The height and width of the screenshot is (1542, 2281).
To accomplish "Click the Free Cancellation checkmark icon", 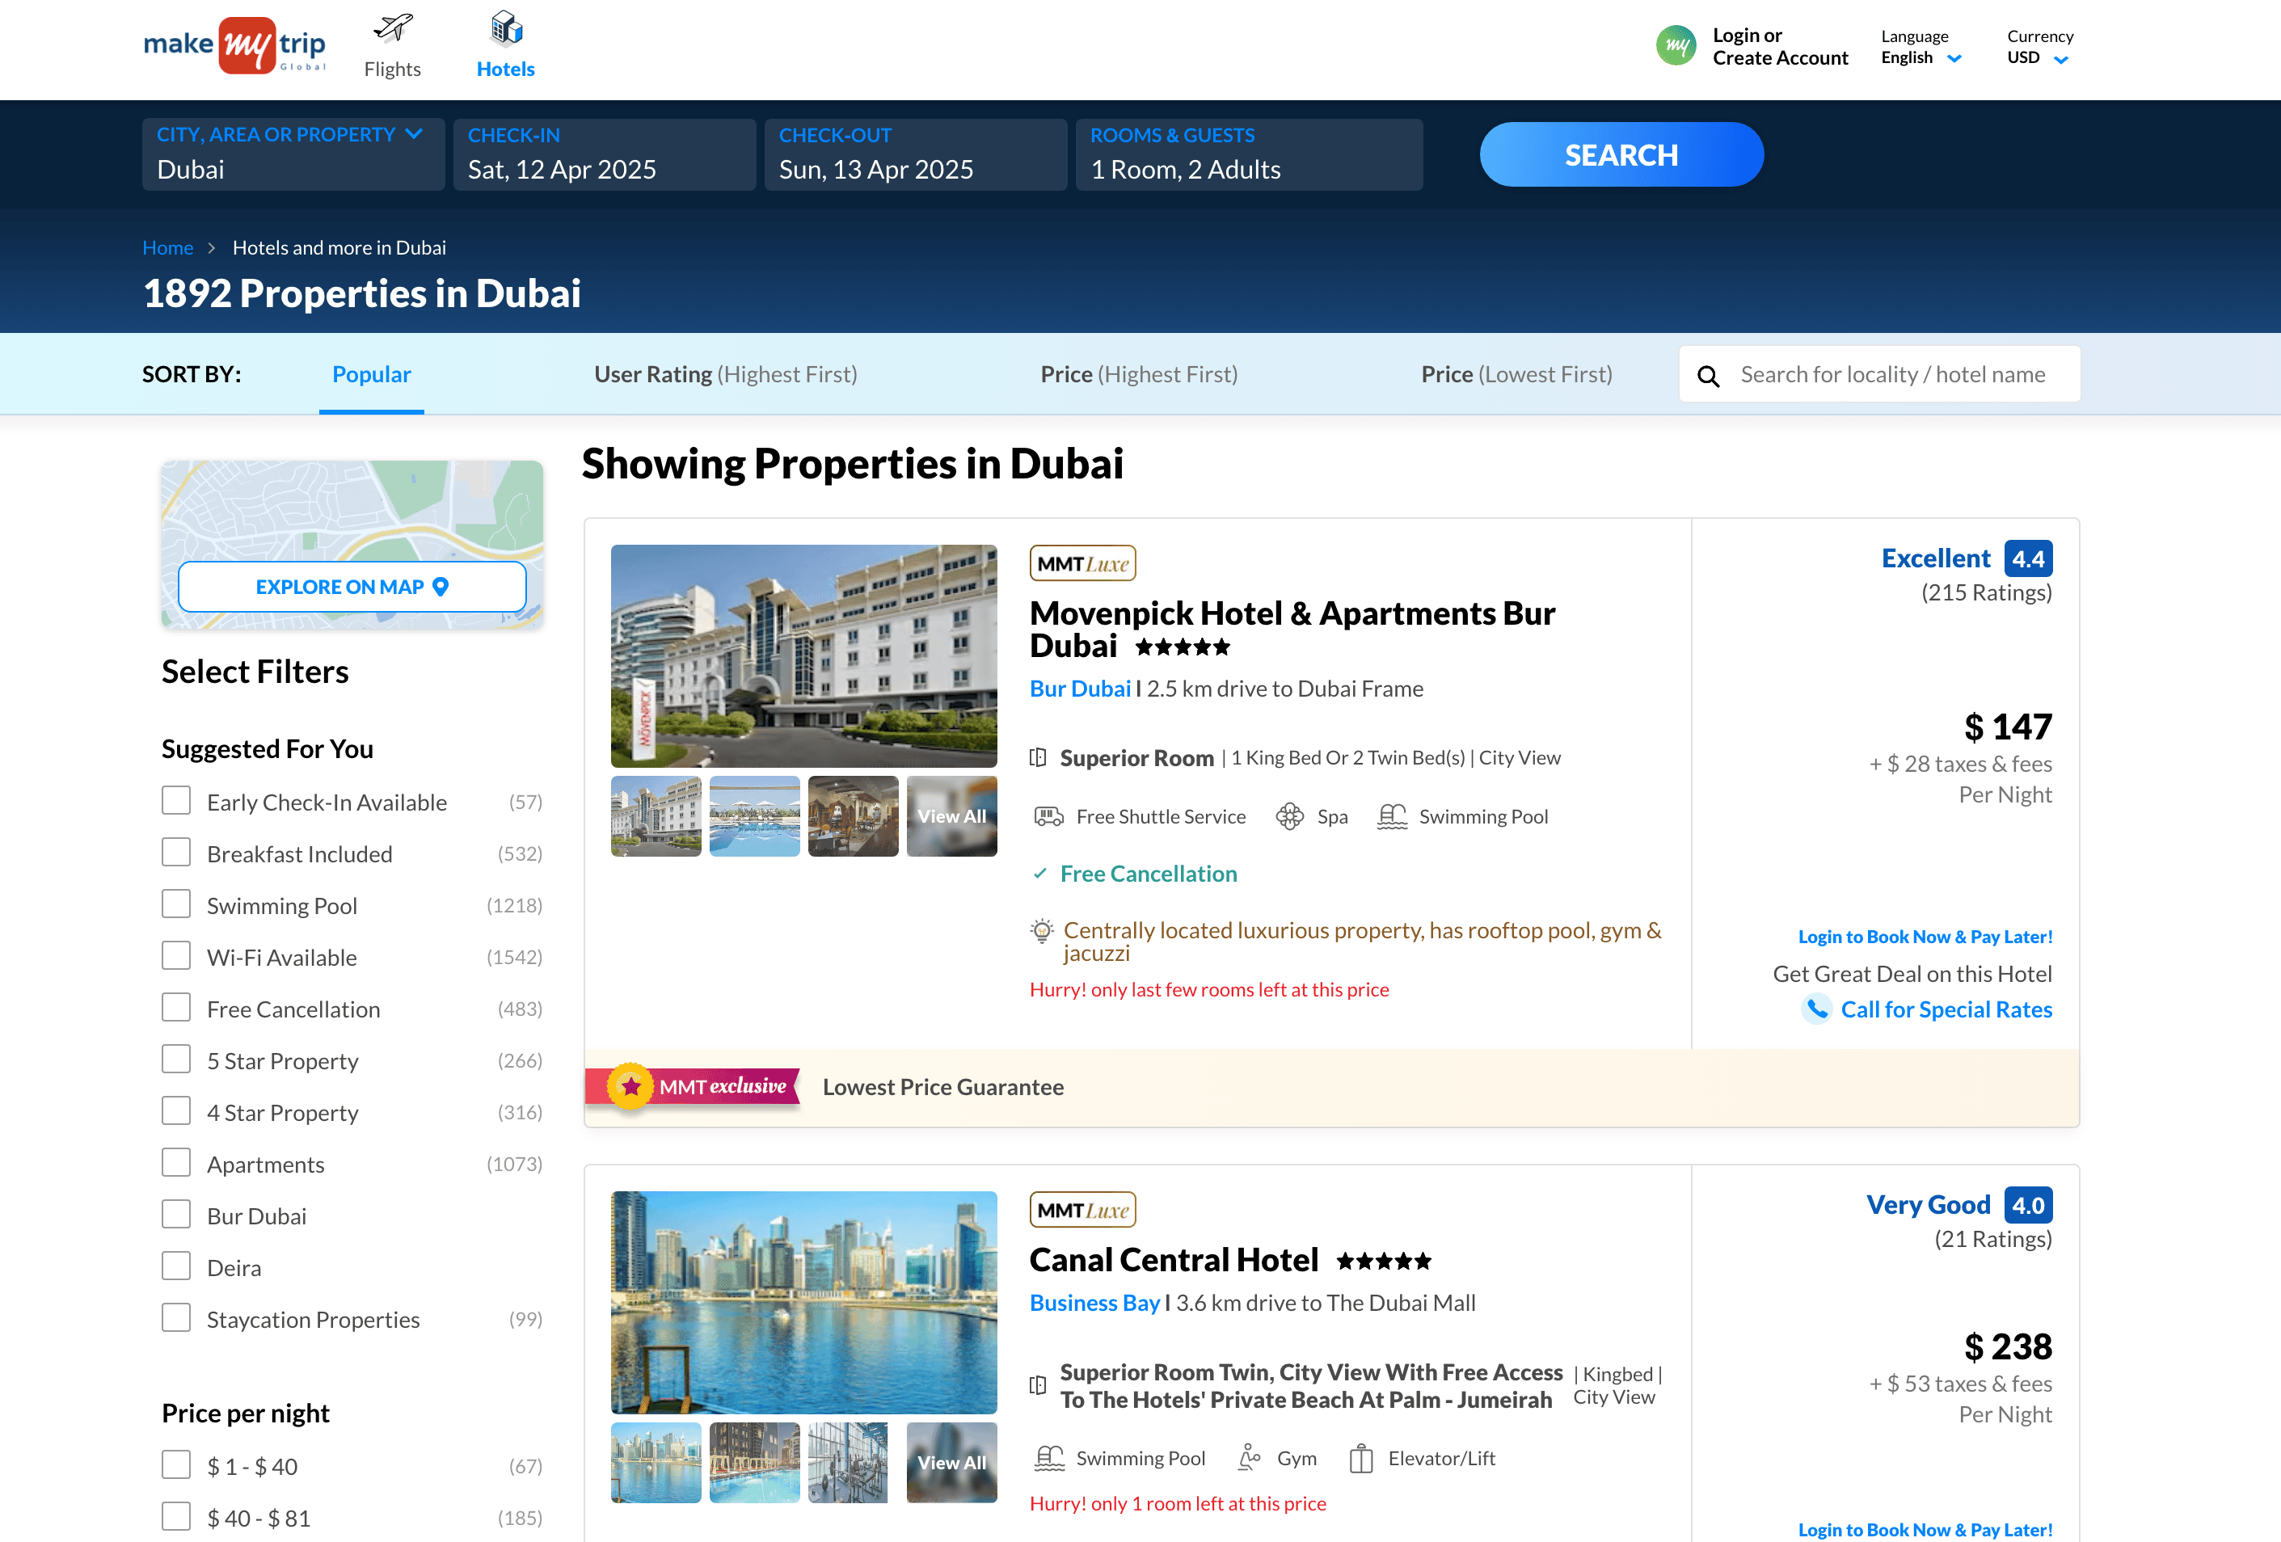I will click(1040, 874).
